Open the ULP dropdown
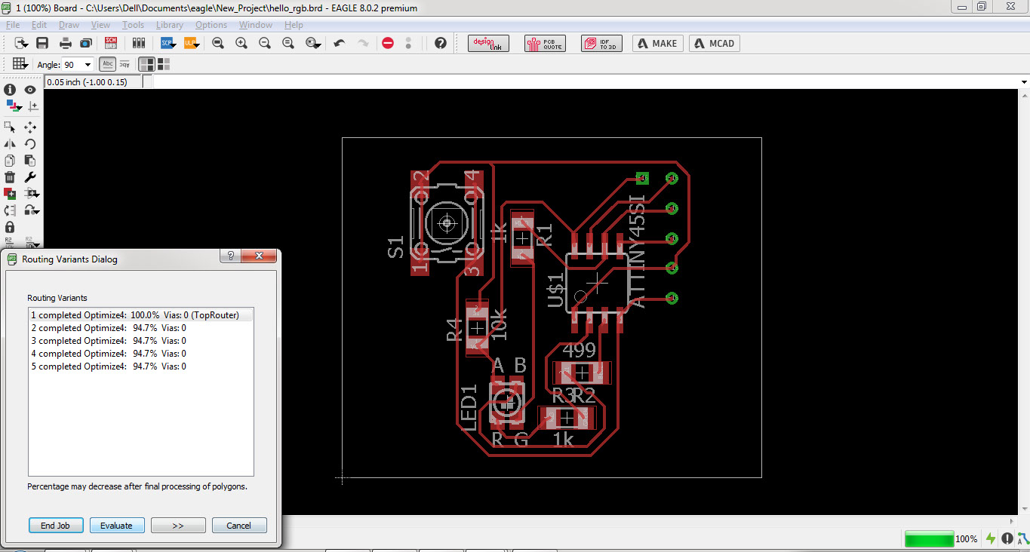1030x552 pixels. pyautogui.click(x=192, y=43)
